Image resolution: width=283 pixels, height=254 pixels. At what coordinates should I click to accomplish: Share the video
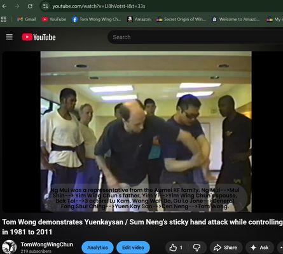point(226,248)
